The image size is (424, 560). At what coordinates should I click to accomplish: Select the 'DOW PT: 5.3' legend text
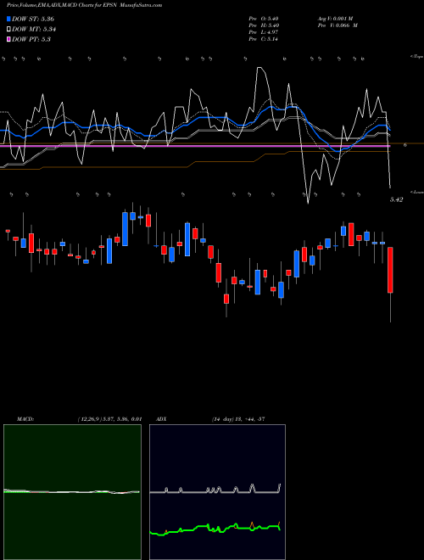[x=31, y=39]
